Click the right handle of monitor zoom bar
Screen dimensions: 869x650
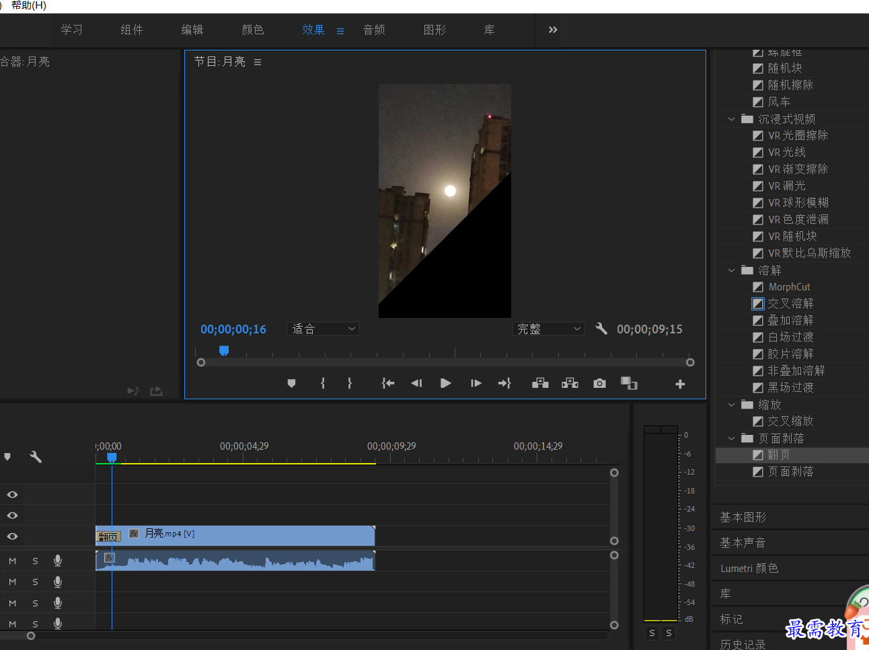pyautogui.click(x=690, y=362)
